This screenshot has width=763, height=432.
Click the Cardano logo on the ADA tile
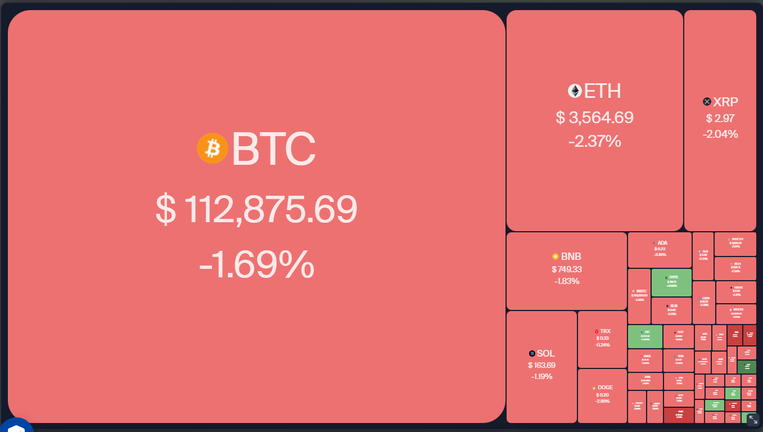click(x=654, y=243)
